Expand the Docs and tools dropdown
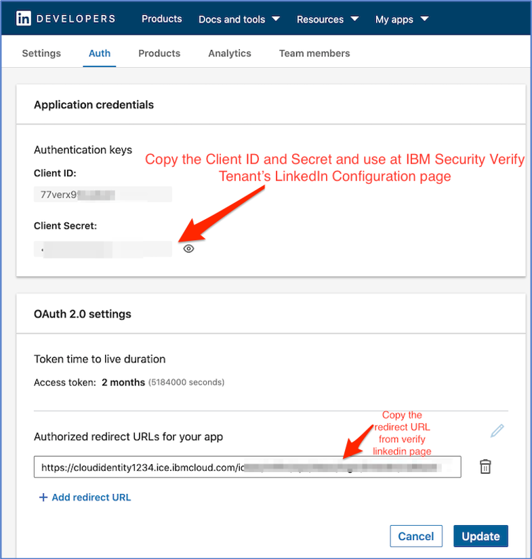The width and height of the screenshot is (532, 559). pyautogui.click(x=239, y=19)
